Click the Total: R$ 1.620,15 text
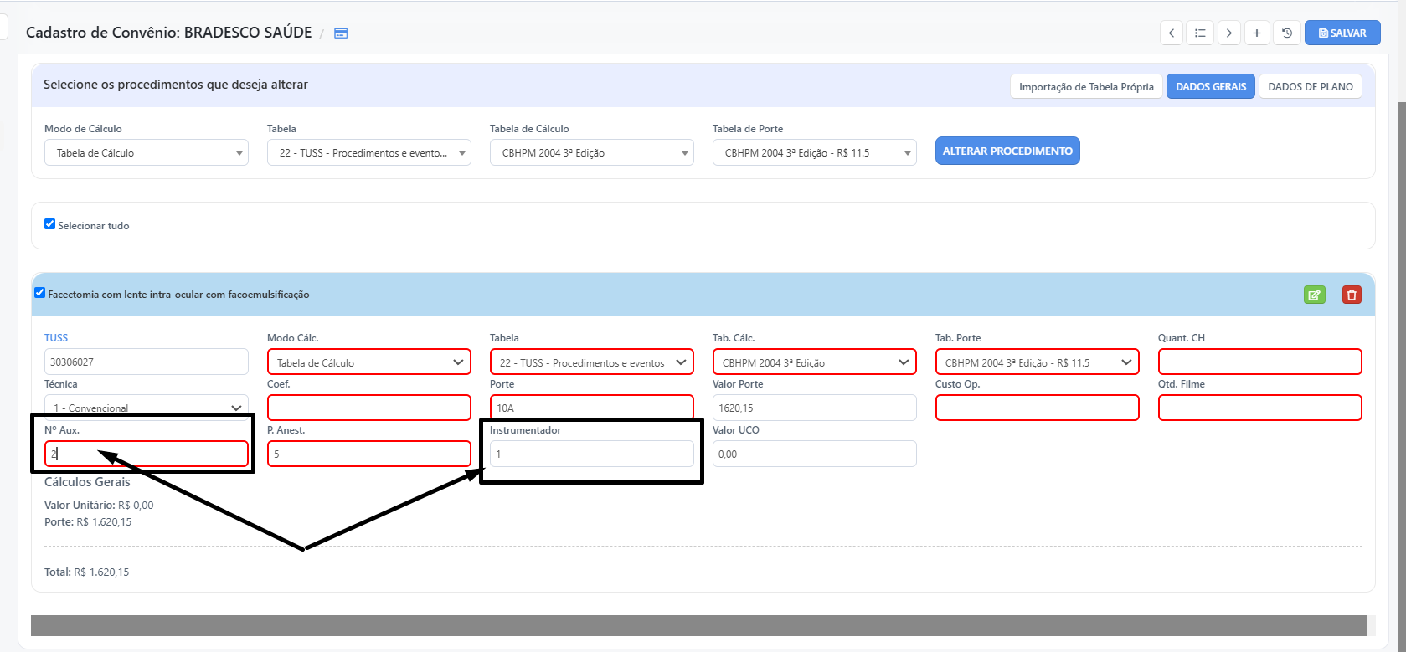1406x652 pixels. [86, 572]
